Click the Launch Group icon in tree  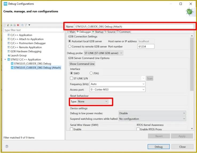tap(9, 55)
